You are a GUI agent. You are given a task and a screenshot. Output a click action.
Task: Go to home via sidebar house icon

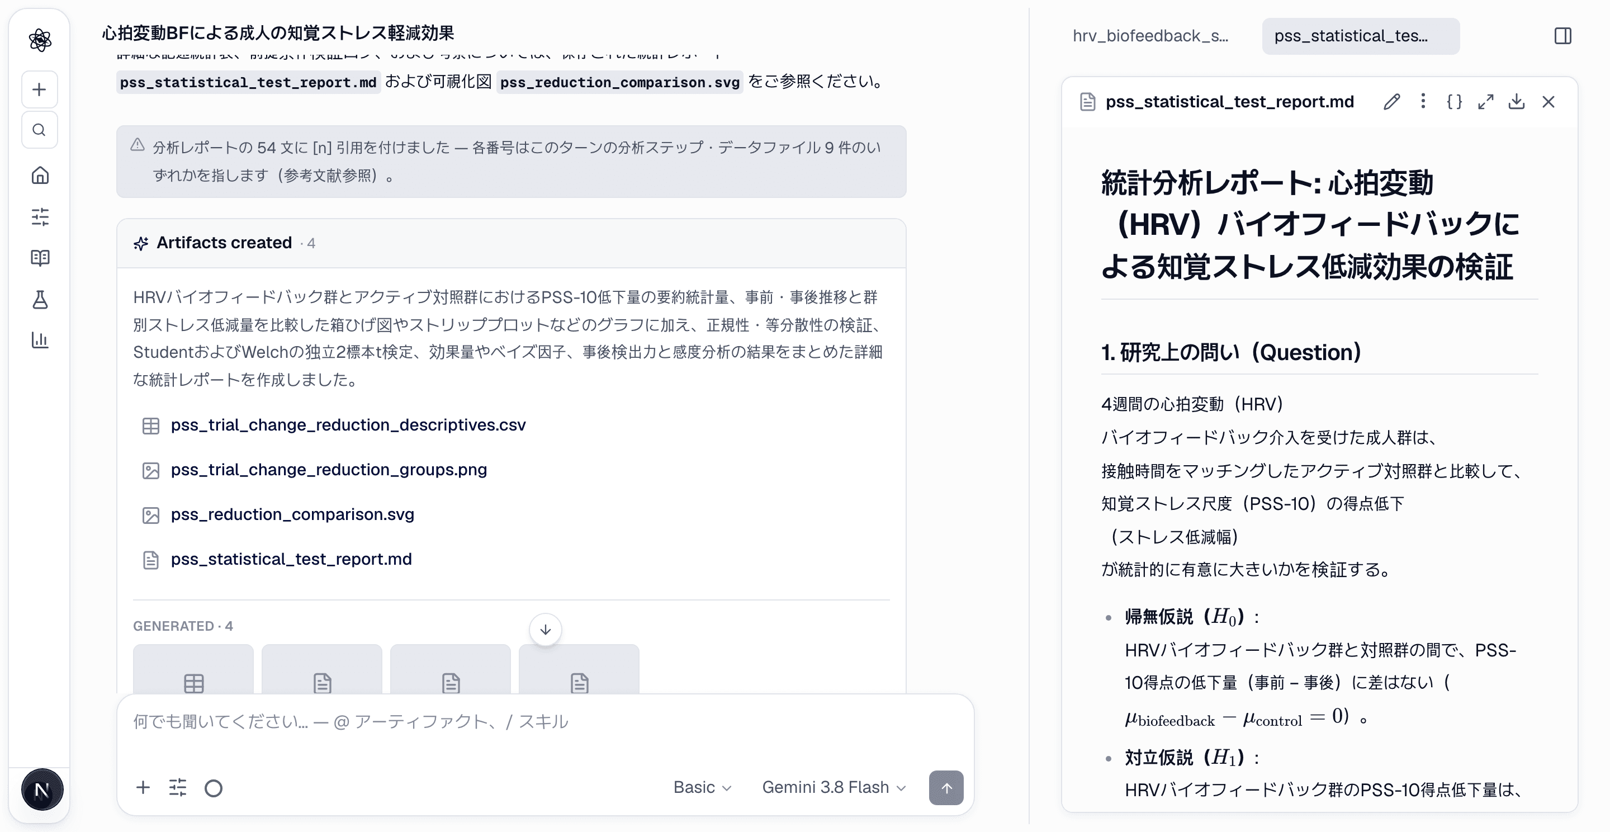pos(40,175)
